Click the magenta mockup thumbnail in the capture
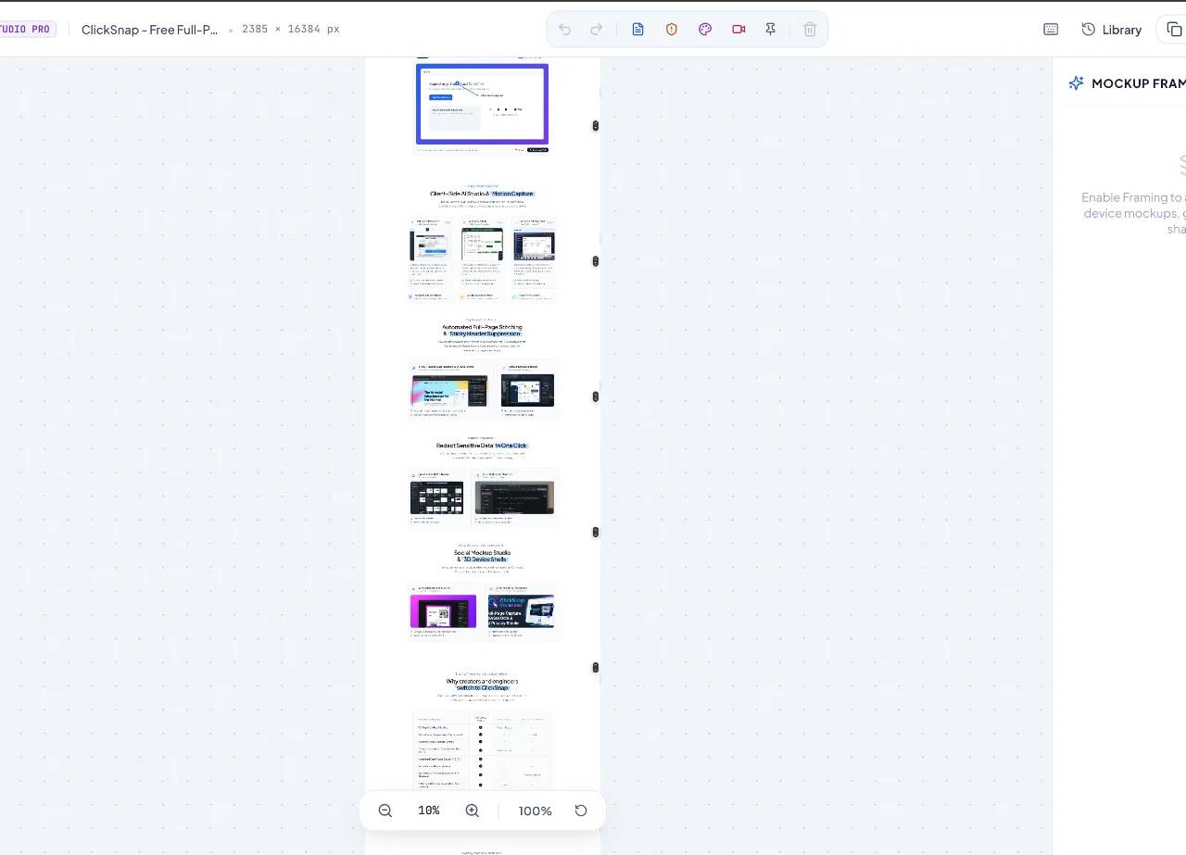This screenshot has width=1186, height=855. click(x=443, y=611)
